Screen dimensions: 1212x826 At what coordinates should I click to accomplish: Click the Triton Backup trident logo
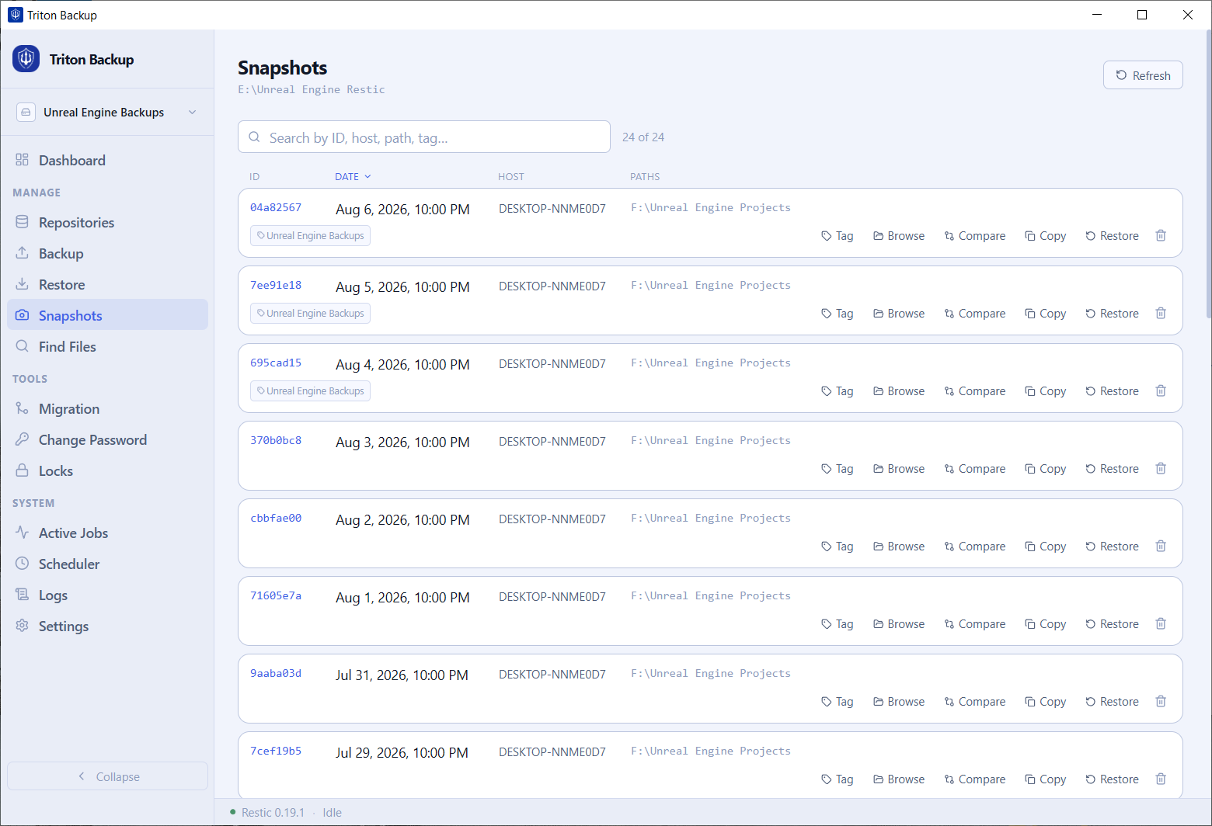pos(26,59)
